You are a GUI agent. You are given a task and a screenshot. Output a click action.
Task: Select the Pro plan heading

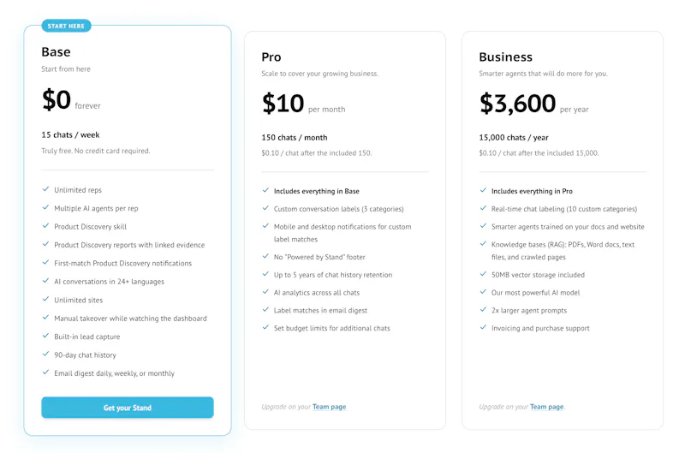coord(271,57)
